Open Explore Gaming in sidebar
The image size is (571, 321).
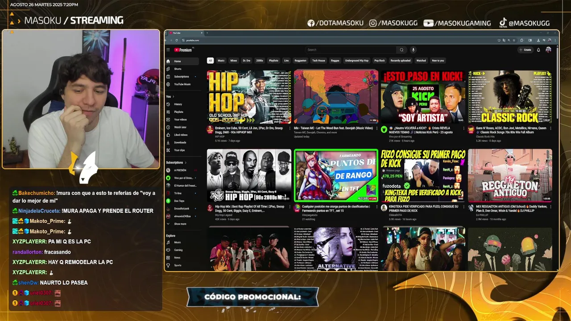point(182,250)
